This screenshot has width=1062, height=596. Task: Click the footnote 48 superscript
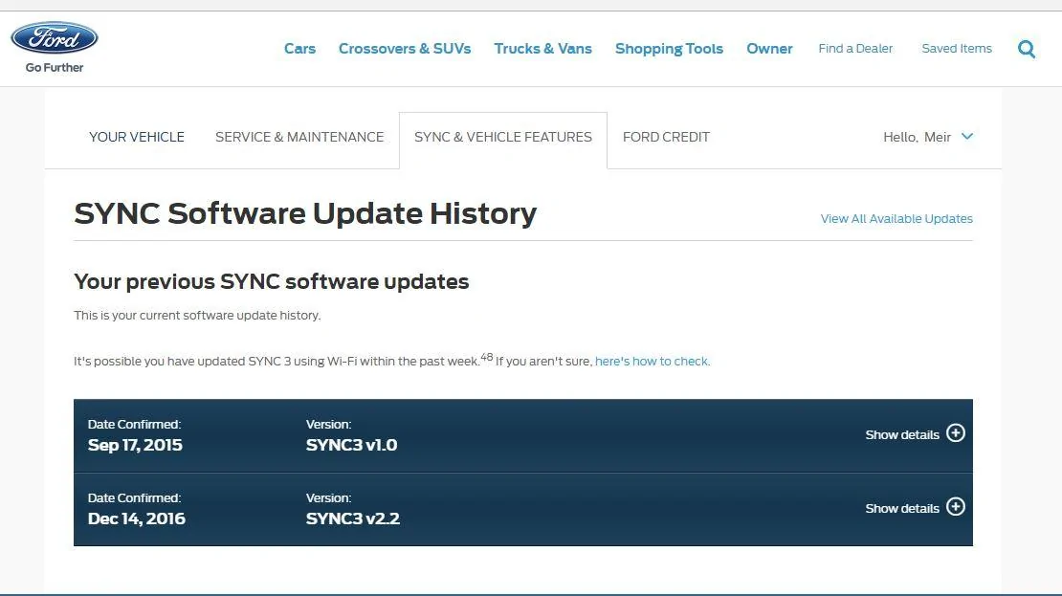pyautogui.click(x=487, y=356)
